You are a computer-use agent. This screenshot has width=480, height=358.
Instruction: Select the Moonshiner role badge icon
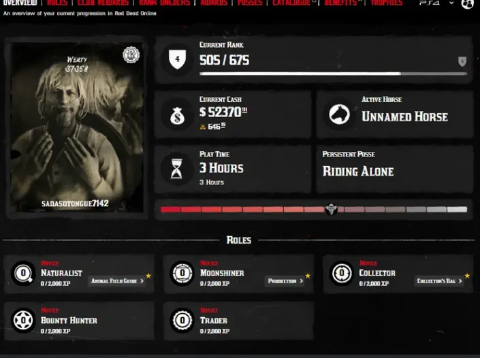coord(182,273)
